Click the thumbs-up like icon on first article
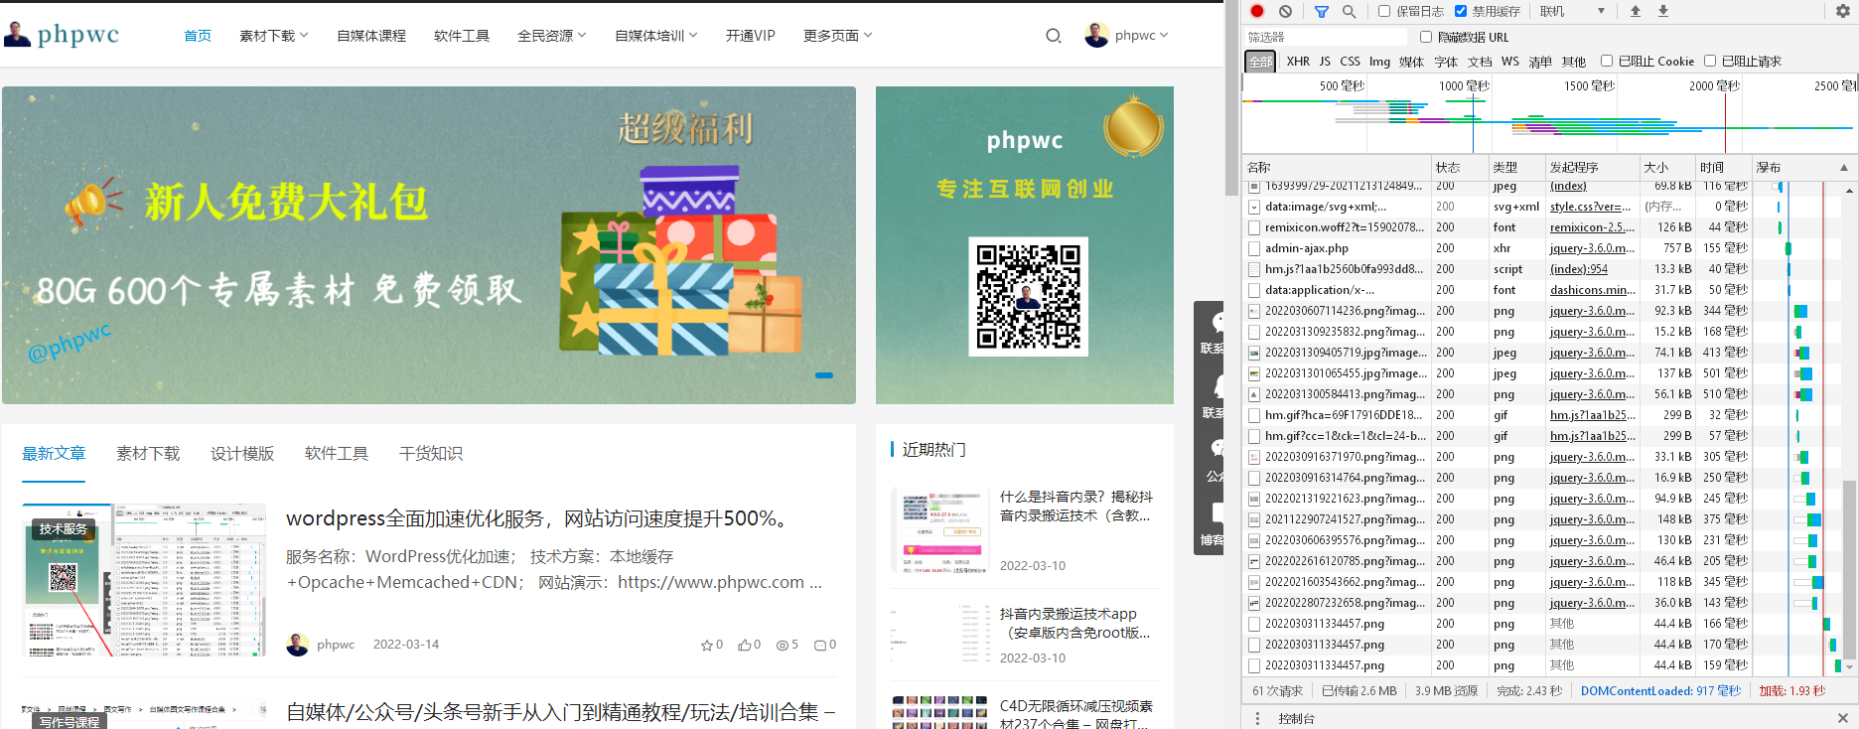This screenshot has width=1859, height=729. click(744, 645)
